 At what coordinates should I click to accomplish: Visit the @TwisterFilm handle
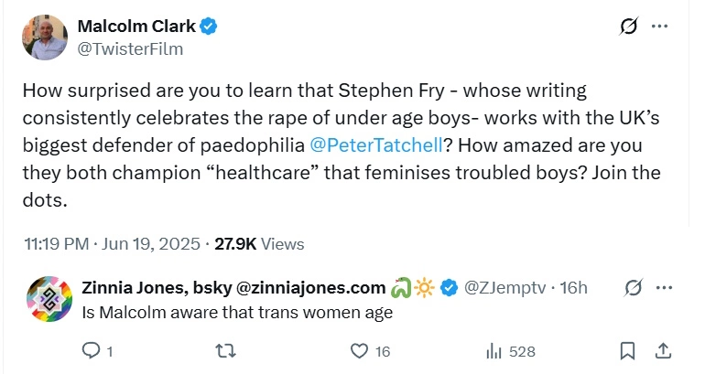130,48
